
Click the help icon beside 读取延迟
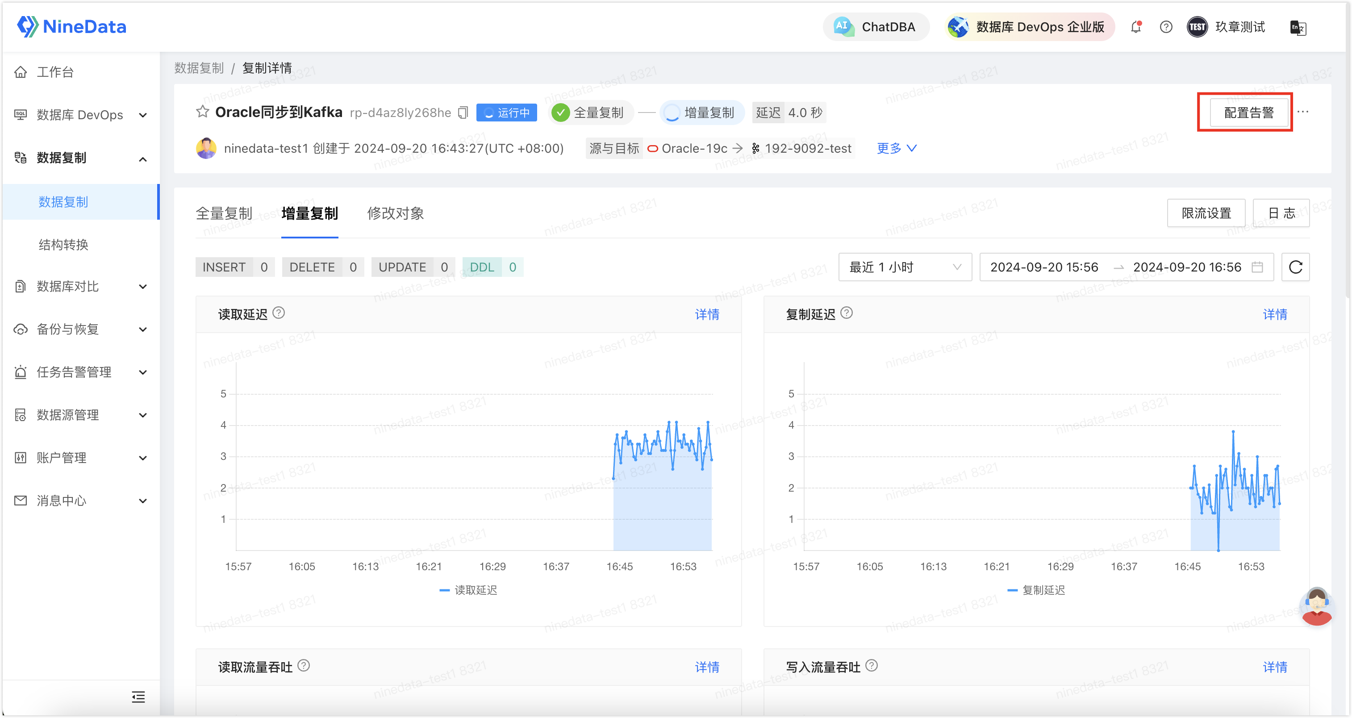[x=279, y=313]
